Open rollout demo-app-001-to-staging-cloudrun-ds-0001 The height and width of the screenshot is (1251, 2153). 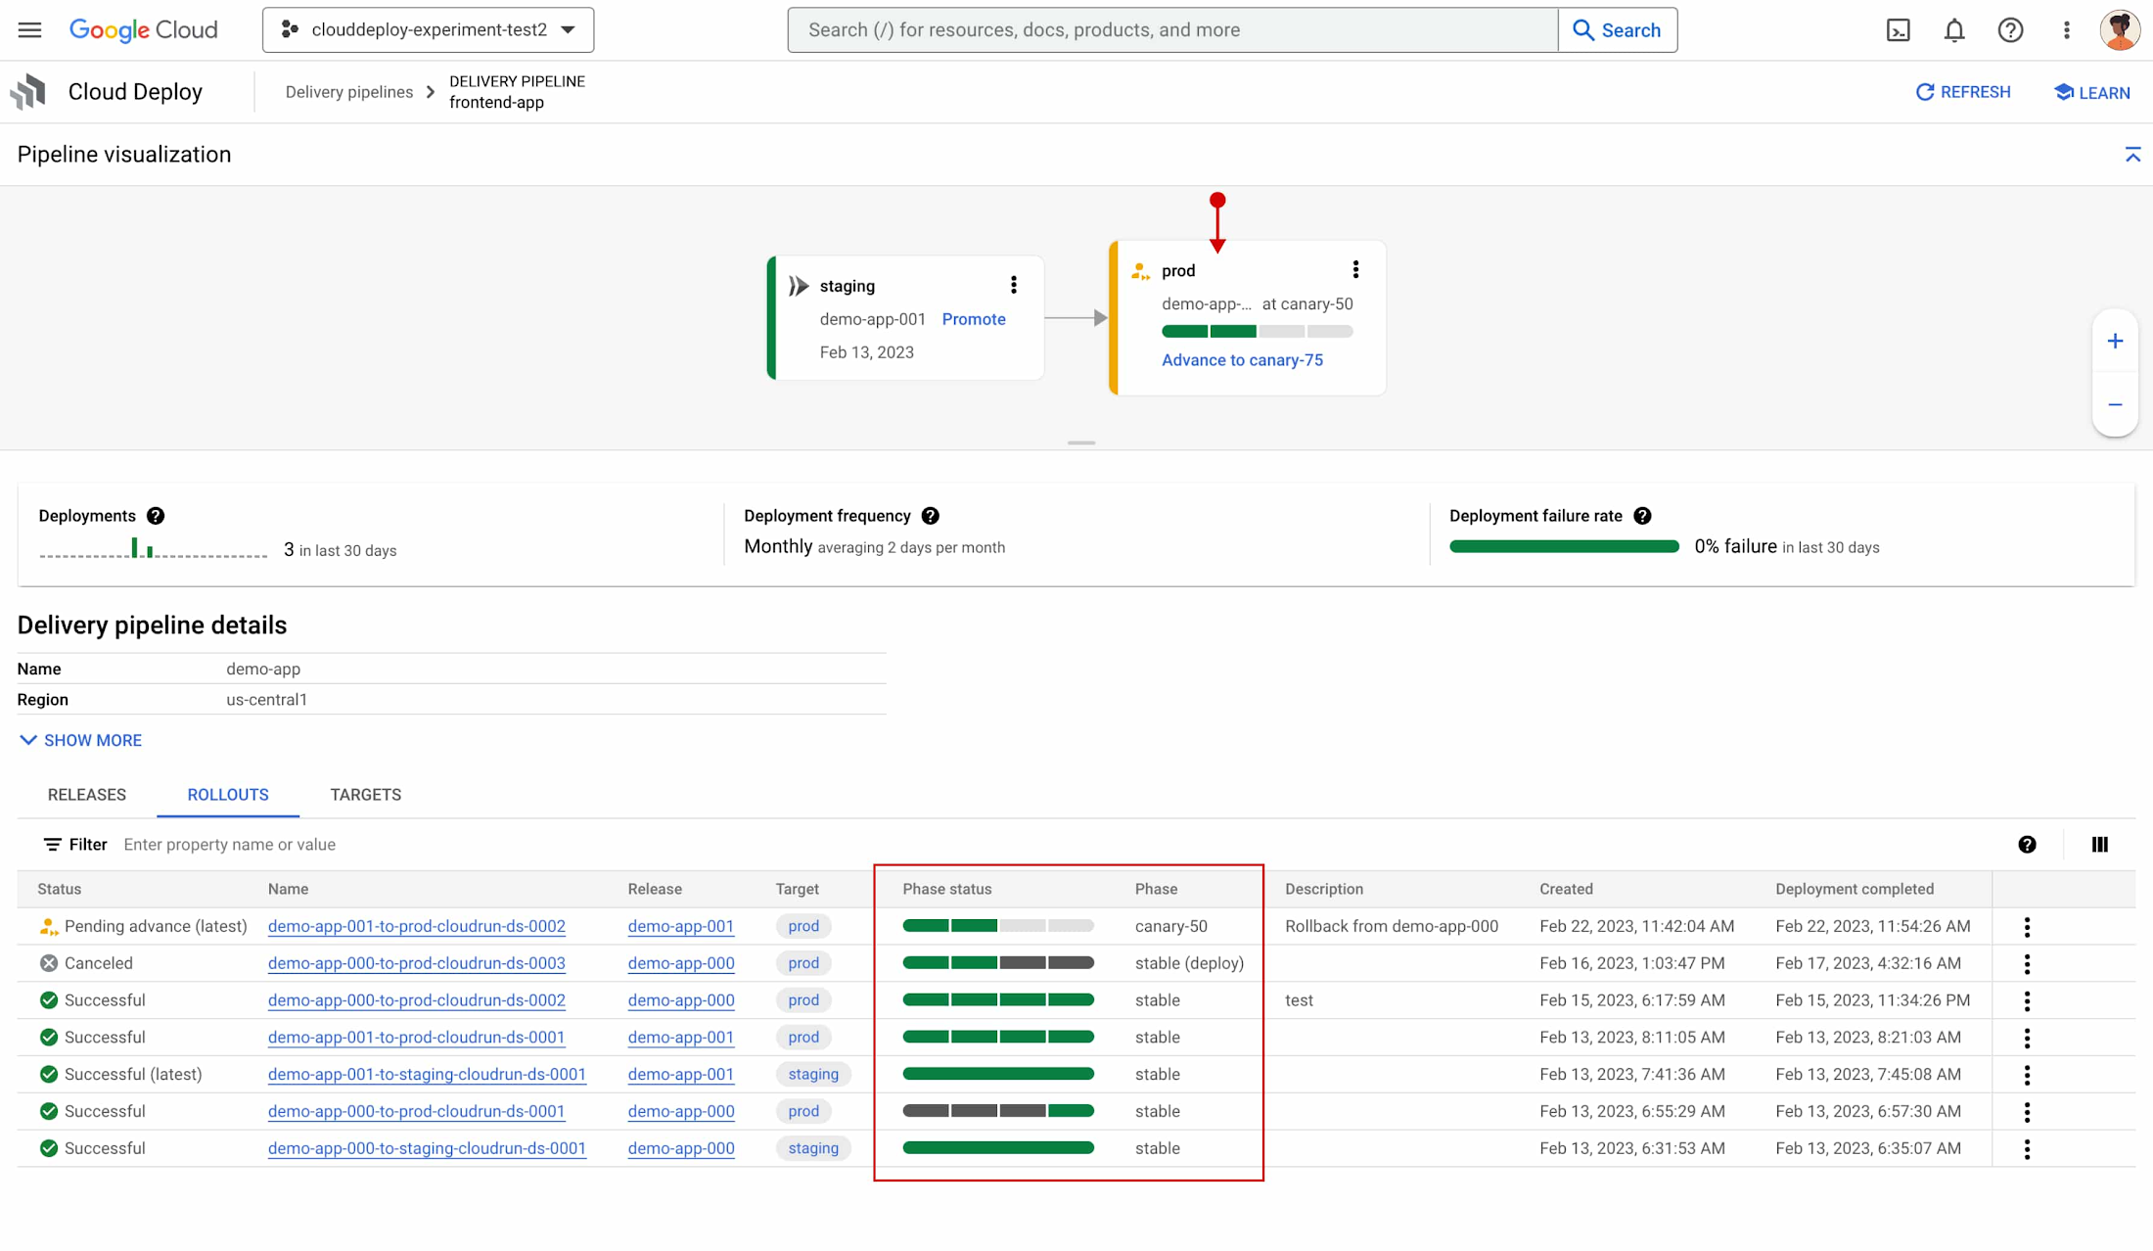(427, 1075)
